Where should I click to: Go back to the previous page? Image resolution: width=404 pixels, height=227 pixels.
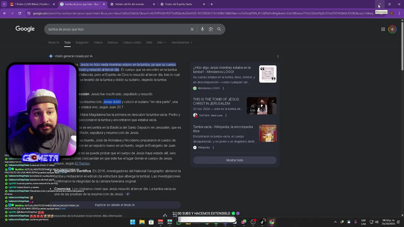4,13
